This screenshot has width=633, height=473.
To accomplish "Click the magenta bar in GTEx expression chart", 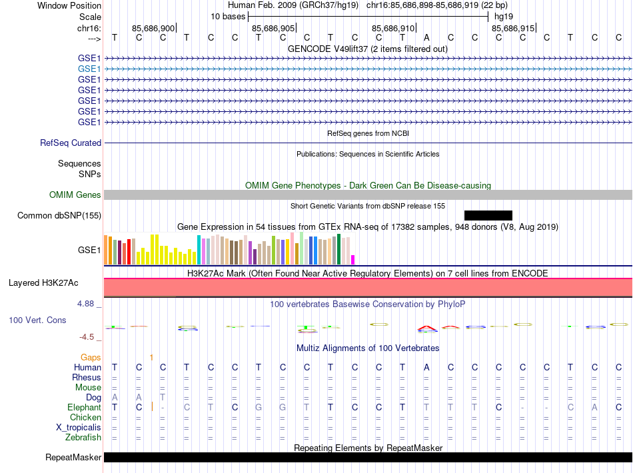I will (353, 260).
